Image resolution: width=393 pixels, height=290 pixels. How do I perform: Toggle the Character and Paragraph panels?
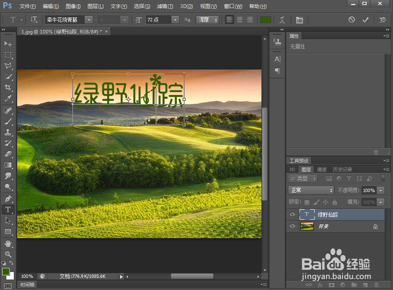tap(299, 20)
